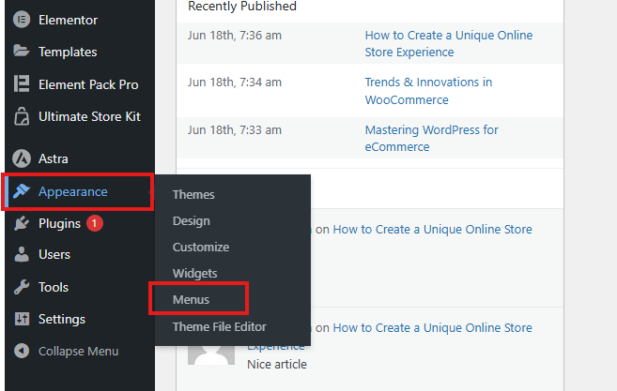Viewport: 617px width, 391px height.
Task: Select Design in the Appearance submenu
Action: click(x=191, y=221)
